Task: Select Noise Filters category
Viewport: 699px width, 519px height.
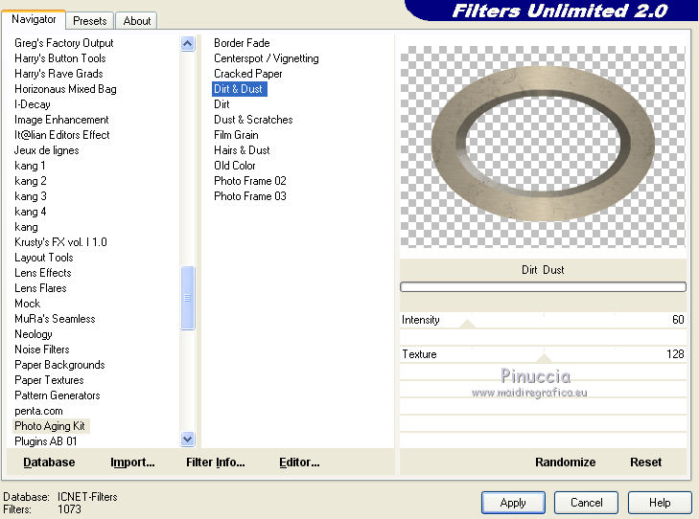Action: tap(42, 350)
